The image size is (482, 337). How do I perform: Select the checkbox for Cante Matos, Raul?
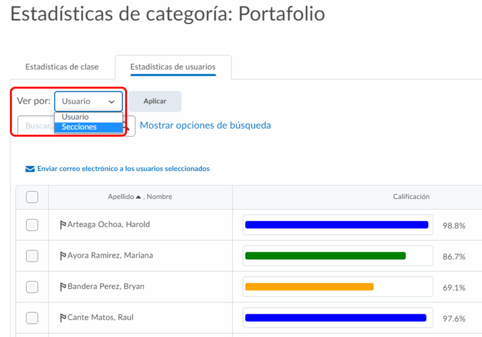coord(32,318)
